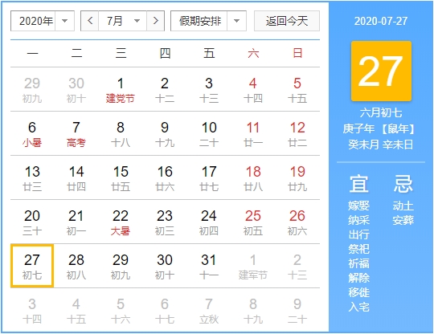Open the 2020年 year dropdown
Image resolution: width=434 pixels, height=334 pixels.
[x=43, y=21]
